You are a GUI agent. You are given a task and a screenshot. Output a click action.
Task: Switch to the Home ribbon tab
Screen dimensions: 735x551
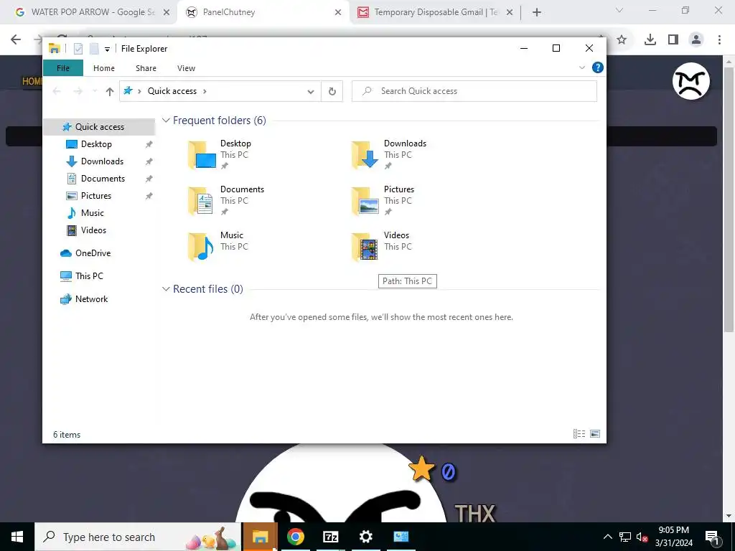coord(103,68)
